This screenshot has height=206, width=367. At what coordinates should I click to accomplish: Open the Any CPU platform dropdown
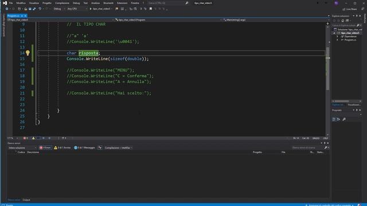point(77,9)
